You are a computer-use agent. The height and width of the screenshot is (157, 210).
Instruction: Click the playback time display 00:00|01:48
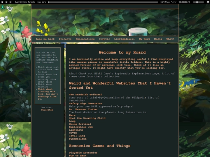coord(184,2)
